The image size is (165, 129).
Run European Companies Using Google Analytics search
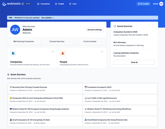45,110
